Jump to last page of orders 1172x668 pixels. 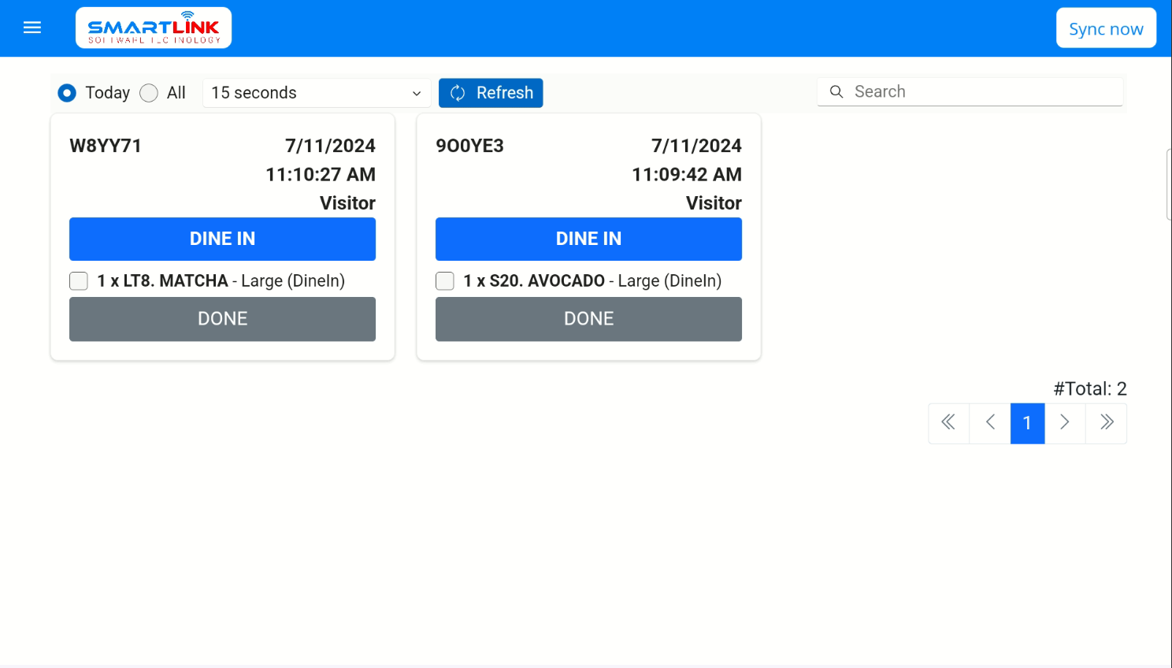point(1107,423)
